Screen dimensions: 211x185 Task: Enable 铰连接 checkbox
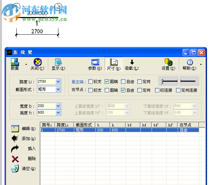(157, 90)
